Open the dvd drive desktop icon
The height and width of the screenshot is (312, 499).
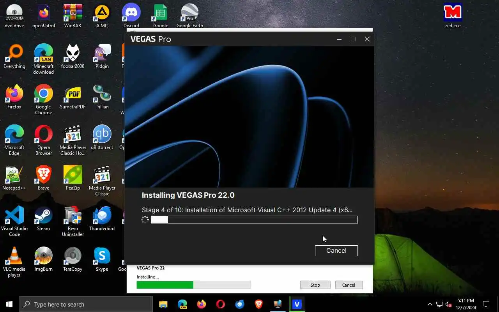click(14, 16)
